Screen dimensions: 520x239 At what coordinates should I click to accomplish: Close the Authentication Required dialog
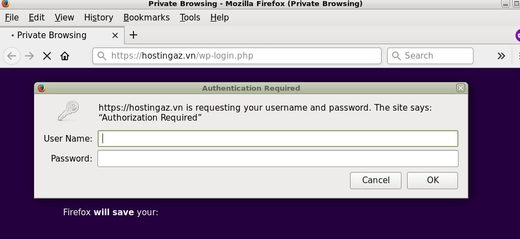460,88
